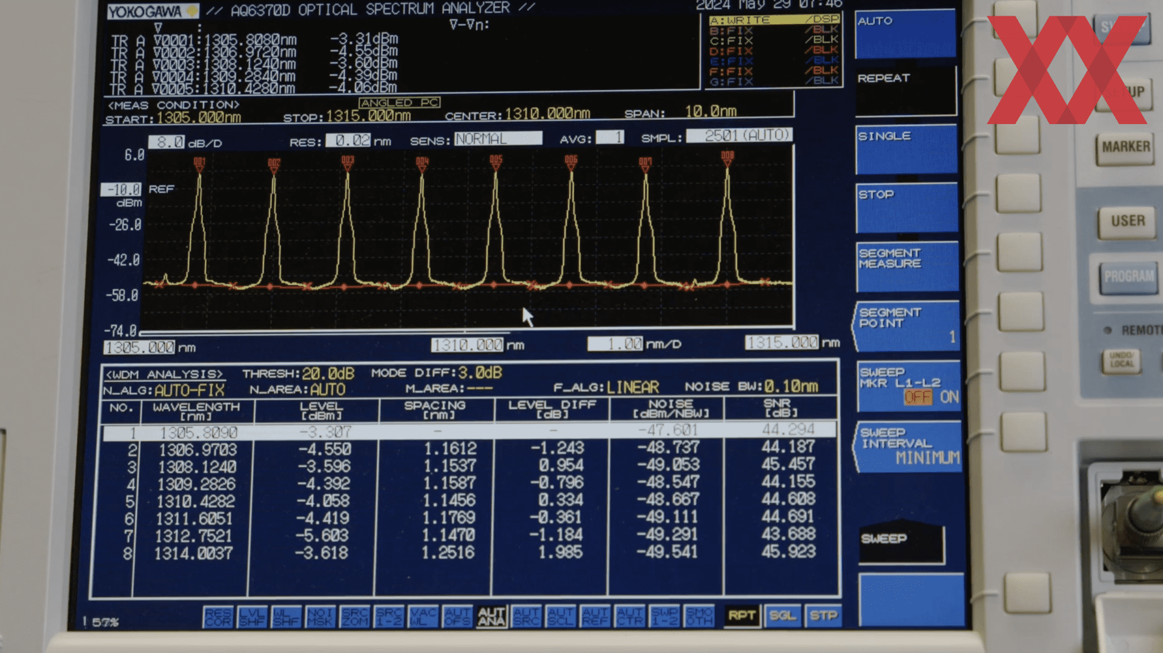Select the SINGLE sweep soft key

point(906,149)
